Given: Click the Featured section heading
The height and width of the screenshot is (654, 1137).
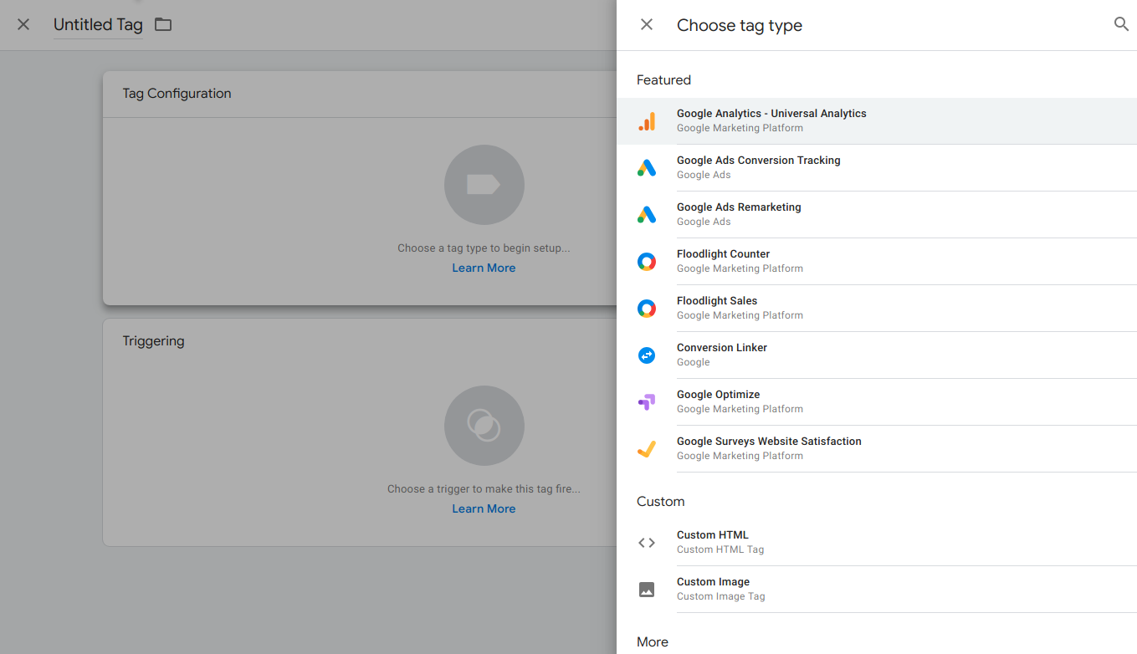Looking at the screenshot, I should (x=663, y=80).
